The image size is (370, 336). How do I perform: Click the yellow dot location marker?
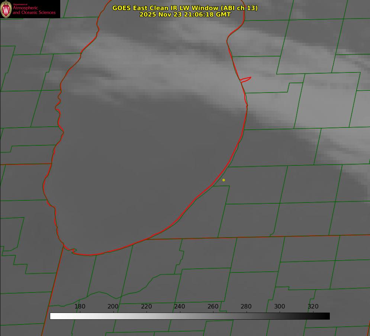223,180
